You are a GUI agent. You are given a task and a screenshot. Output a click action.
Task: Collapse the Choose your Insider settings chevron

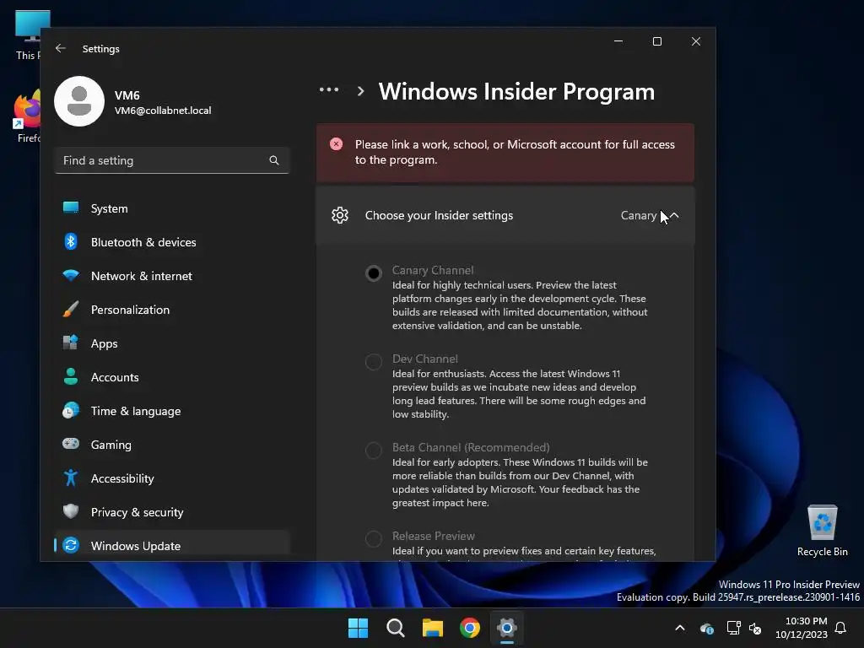coord(674,215)
